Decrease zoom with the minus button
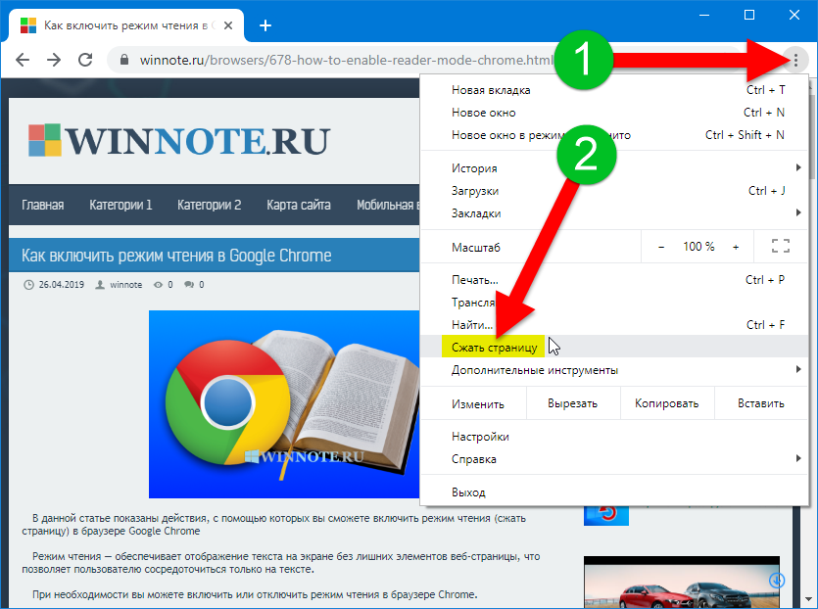 (x=661, y=247)
